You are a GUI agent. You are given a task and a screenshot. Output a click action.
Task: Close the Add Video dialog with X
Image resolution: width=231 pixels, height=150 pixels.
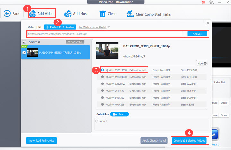(x=208, y=23)
